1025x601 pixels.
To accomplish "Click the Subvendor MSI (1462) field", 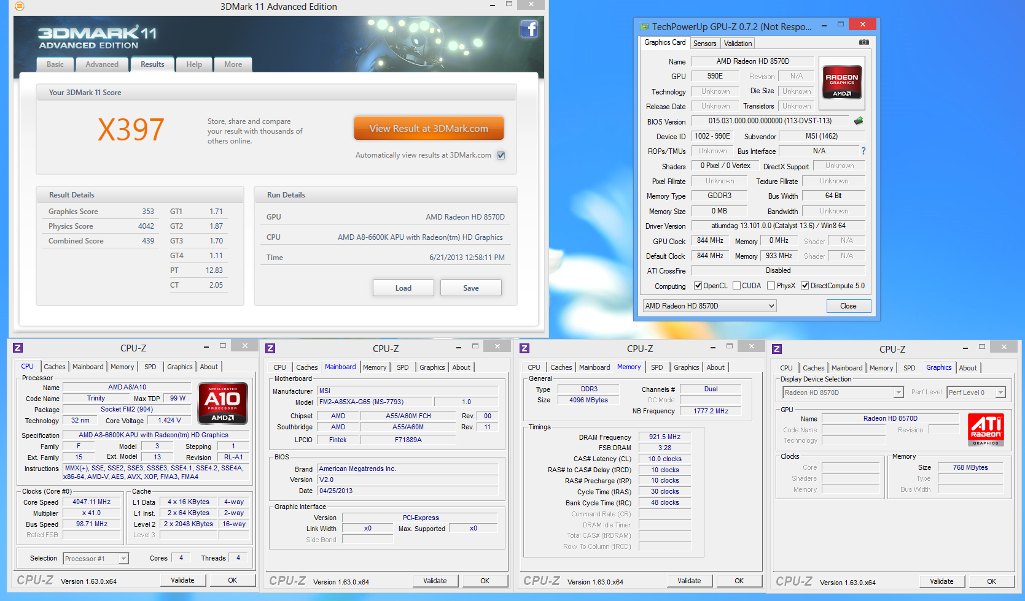I will [822, 136].
